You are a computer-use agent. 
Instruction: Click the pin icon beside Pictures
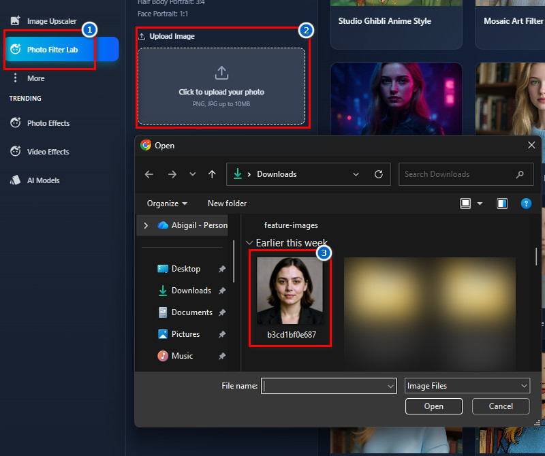click(x=222, y=333)
